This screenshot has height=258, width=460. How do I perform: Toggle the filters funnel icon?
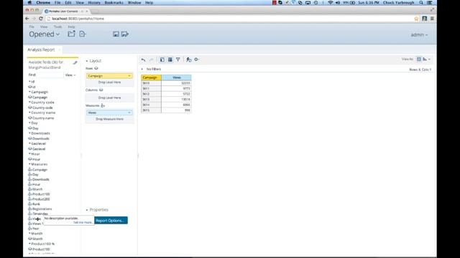[x=178, y=59]
